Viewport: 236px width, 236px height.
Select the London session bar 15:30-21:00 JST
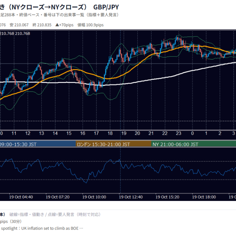(x=113, y=144)
